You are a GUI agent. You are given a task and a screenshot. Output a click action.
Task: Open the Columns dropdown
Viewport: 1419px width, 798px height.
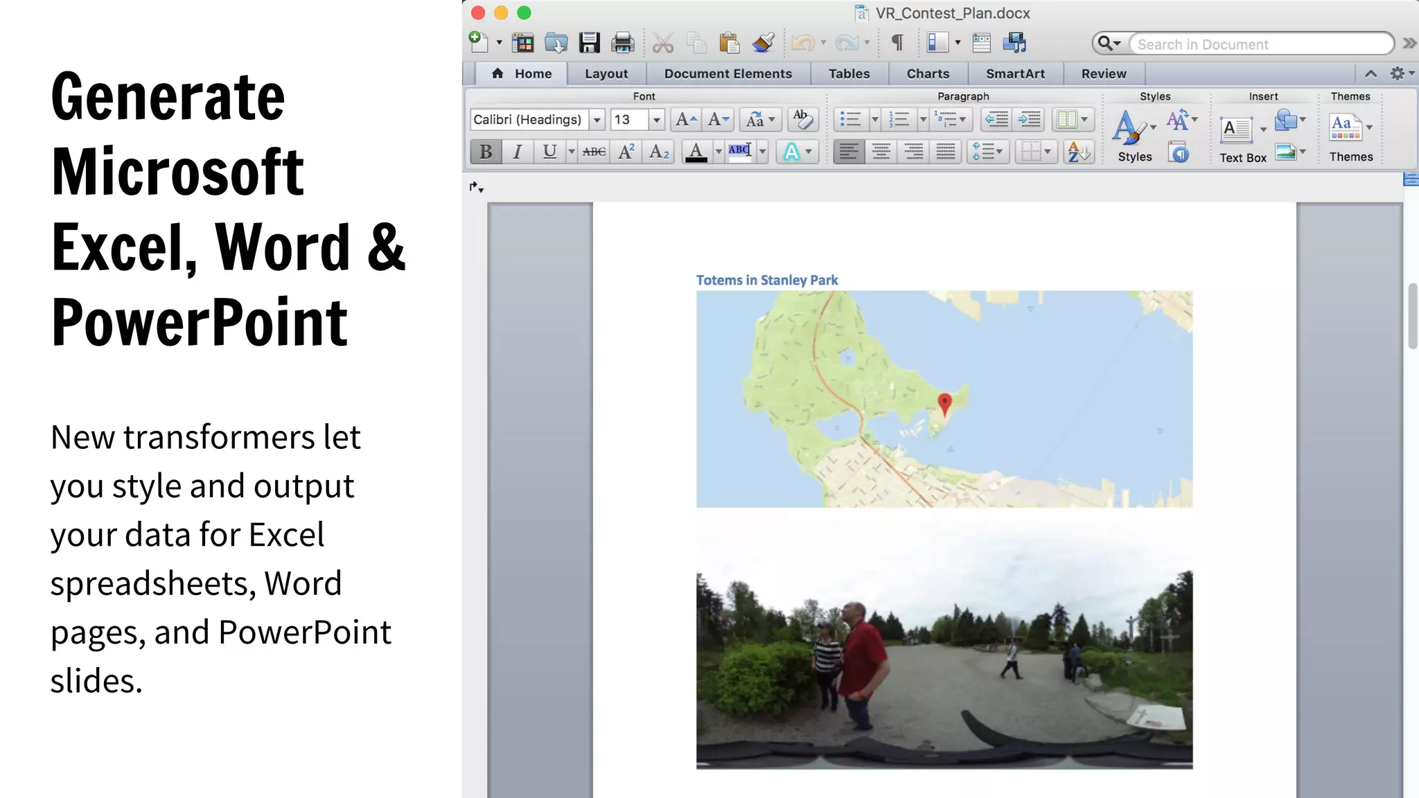[1073, 120]
